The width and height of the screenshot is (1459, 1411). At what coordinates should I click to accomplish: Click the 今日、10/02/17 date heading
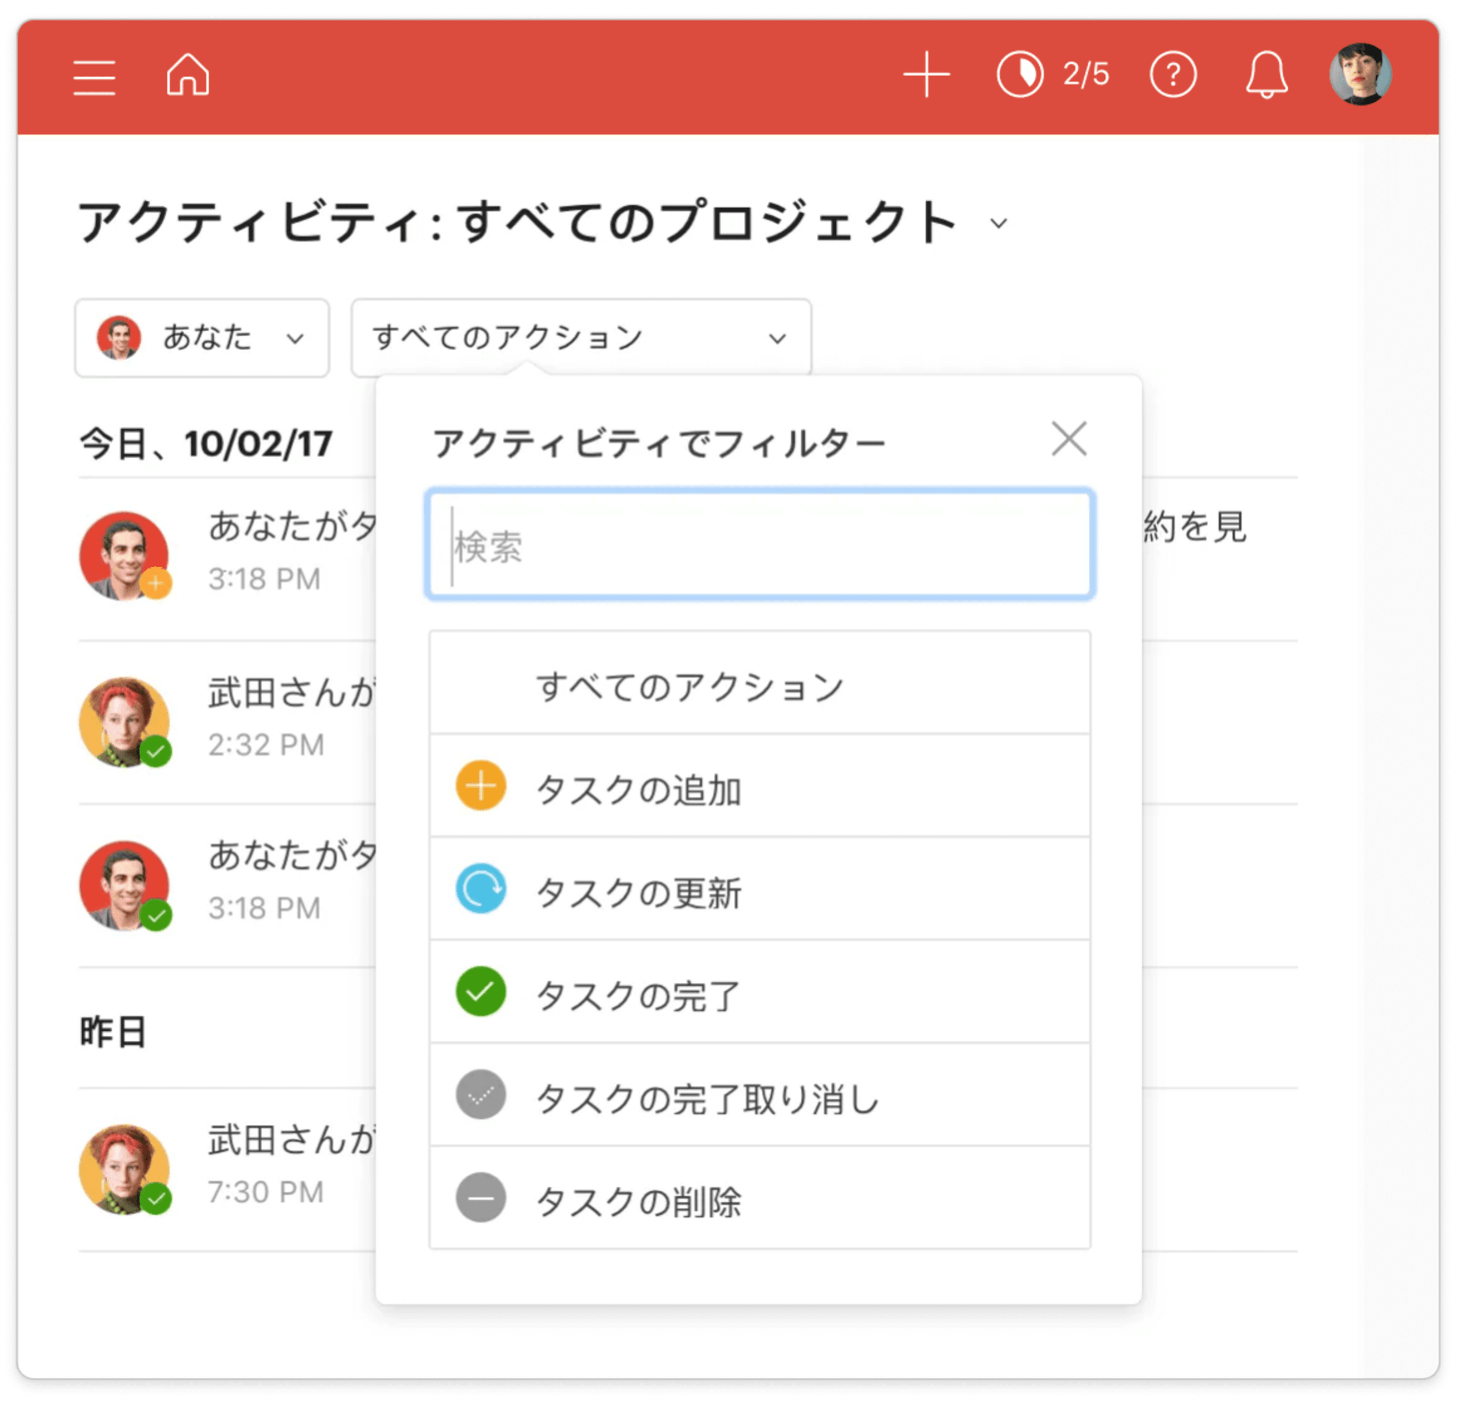206,444
